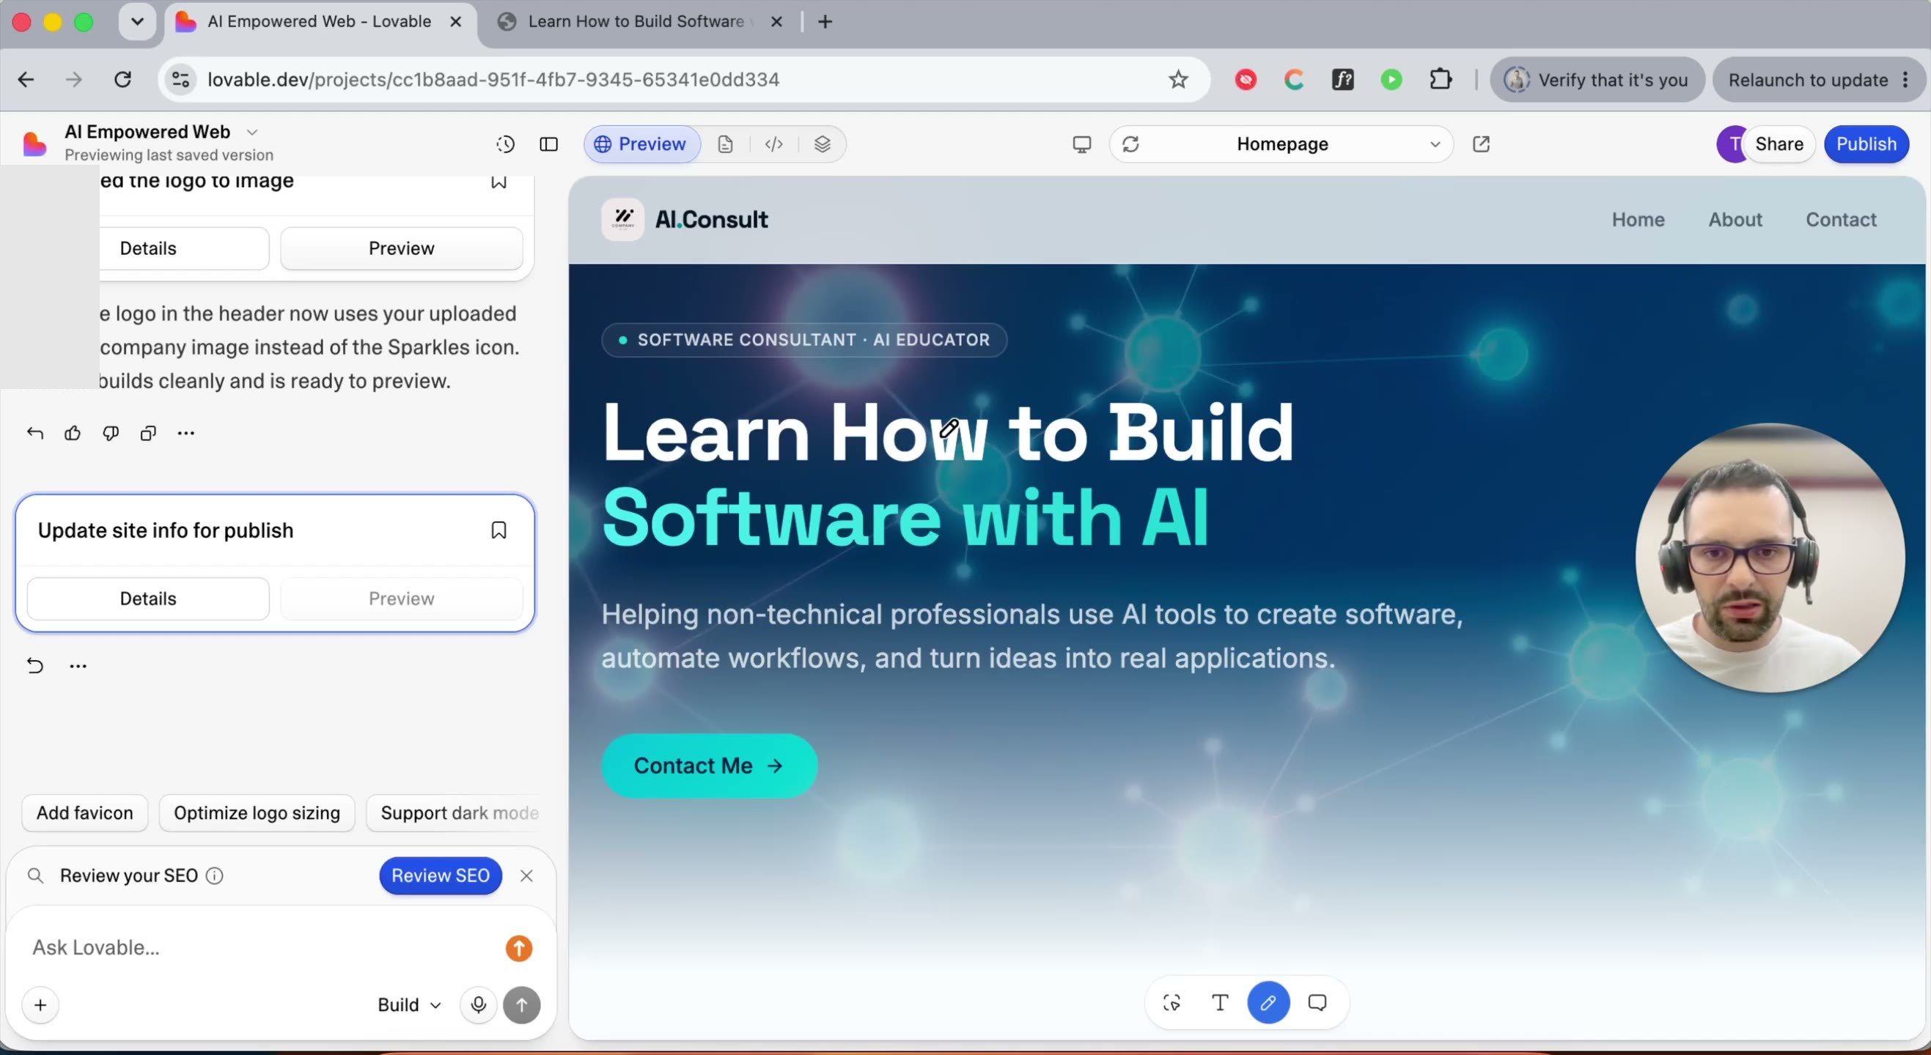
Task: Open version history clock icon
Action: tap(505, 144)
